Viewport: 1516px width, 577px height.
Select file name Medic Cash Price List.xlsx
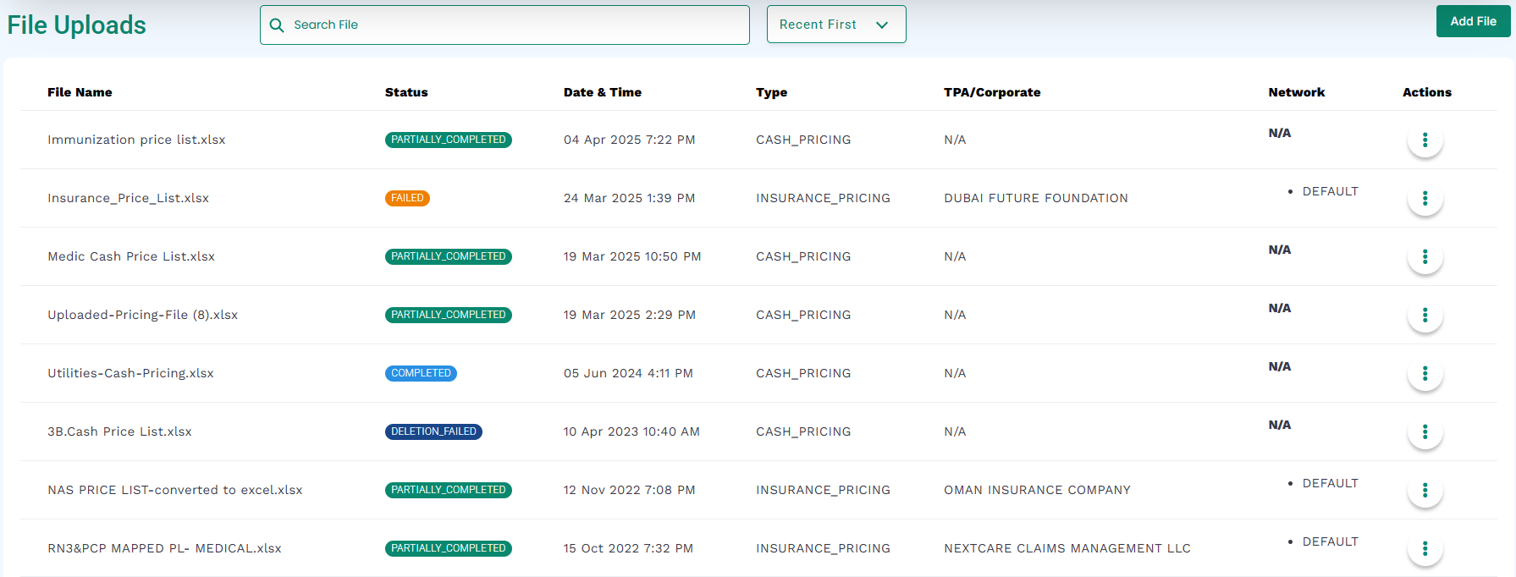(x=131, y=256)
